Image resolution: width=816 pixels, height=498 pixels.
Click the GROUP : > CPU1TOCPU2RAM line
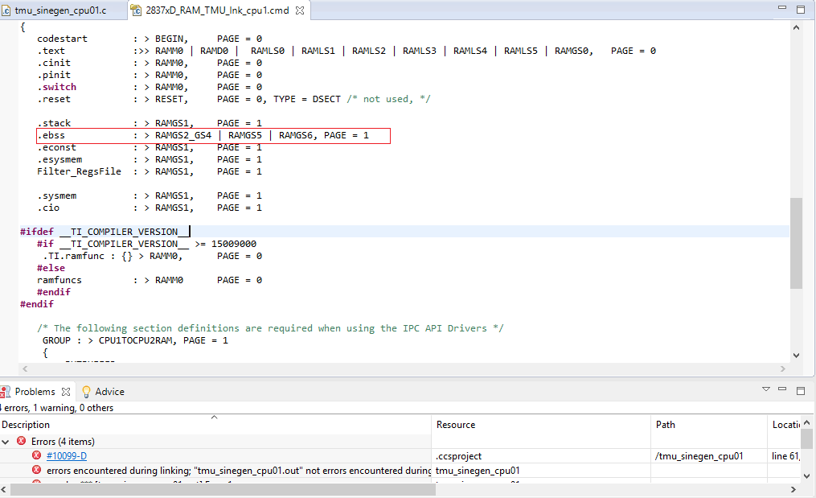pyautogui.click(x=135, y=340)
